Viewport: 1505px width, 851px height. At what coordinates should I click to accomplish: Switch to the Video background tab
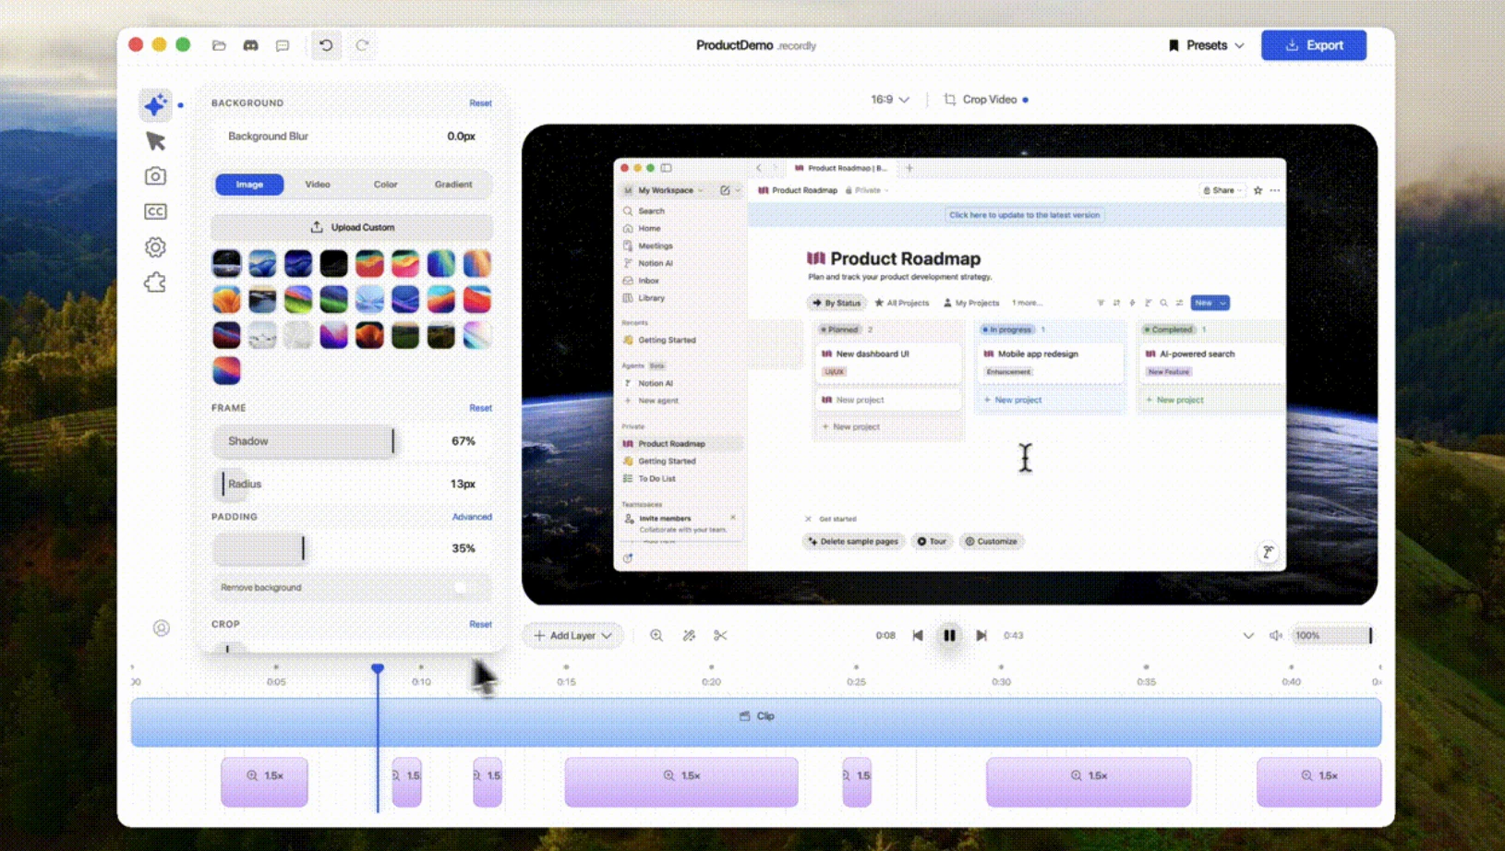(318, 185)
